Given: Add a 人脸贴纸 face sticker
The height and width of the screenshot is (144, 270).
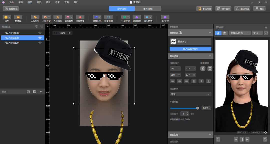Looking at the screenshot, I should [x=35, y=18].
